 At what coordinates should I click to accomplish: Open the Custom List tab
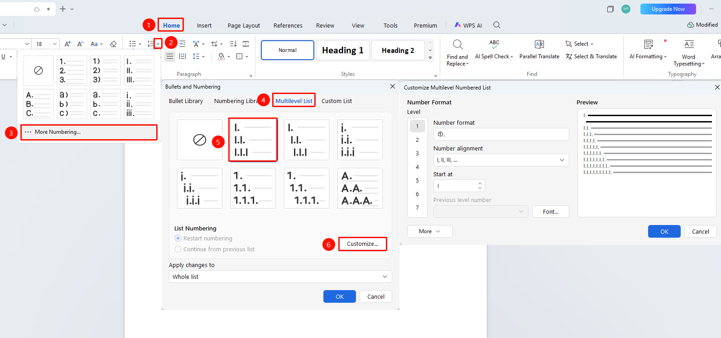coord(336,101)
